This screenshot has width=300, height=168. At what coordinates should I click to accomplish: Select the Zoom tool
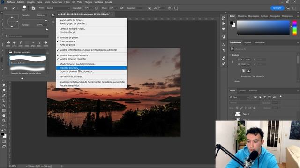(x=4, y=120)
